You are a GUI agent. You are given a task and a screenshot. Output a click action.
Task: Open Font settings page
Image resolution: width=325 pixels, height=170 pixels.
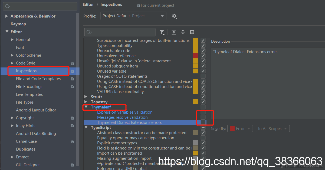[20, 47]
